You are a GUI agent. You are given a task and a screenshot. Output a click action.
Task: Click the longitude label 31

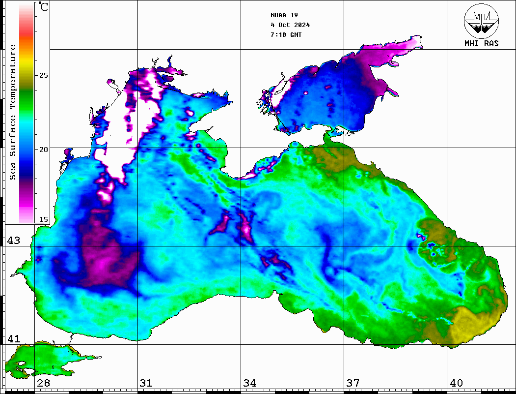pyautogui.click(x=146, y=383)
